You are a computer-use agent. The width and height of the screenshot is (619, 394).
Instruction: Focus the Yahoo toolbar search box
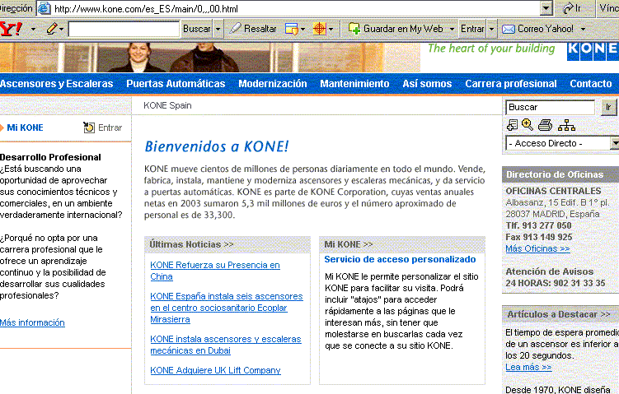tap(124, 29)
